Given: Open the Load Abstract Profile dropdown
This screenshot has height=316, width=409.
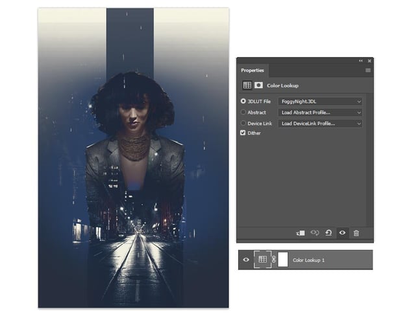Looking at the screenshot, I should pyautogui.click(x=320, y=113).
